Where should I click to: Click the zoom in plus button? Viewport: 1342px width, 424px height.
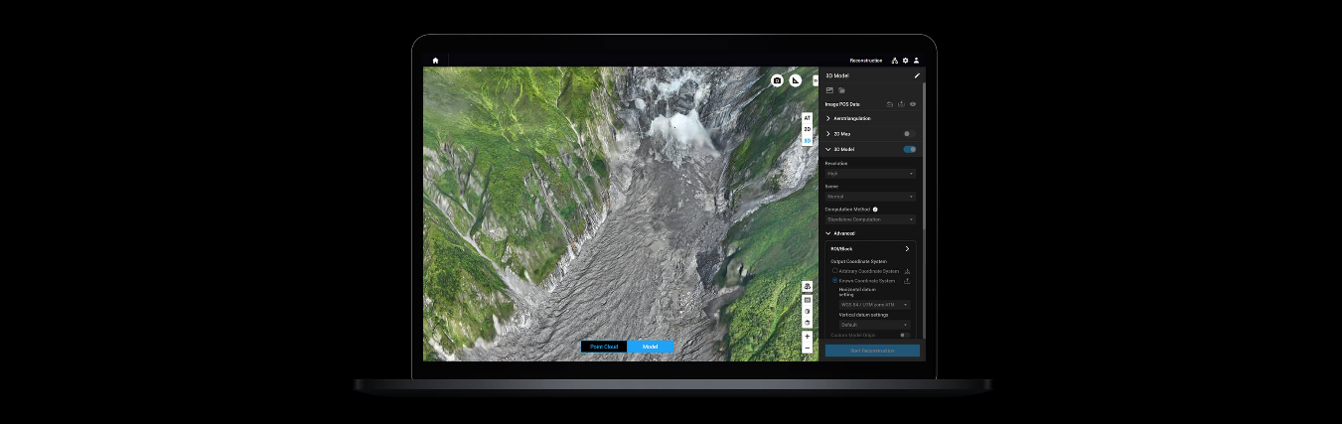click(807, 337)
